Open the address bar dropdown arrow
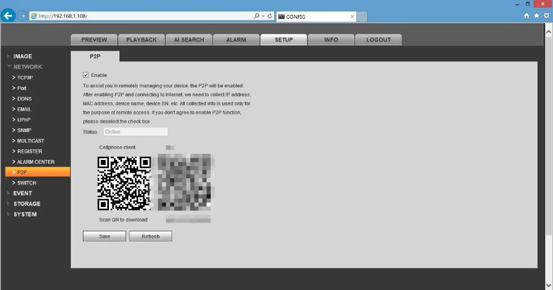 pyautogui.click(x=263, y=16)
